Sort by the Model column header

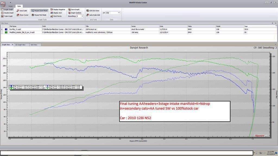tap(230, 26)
